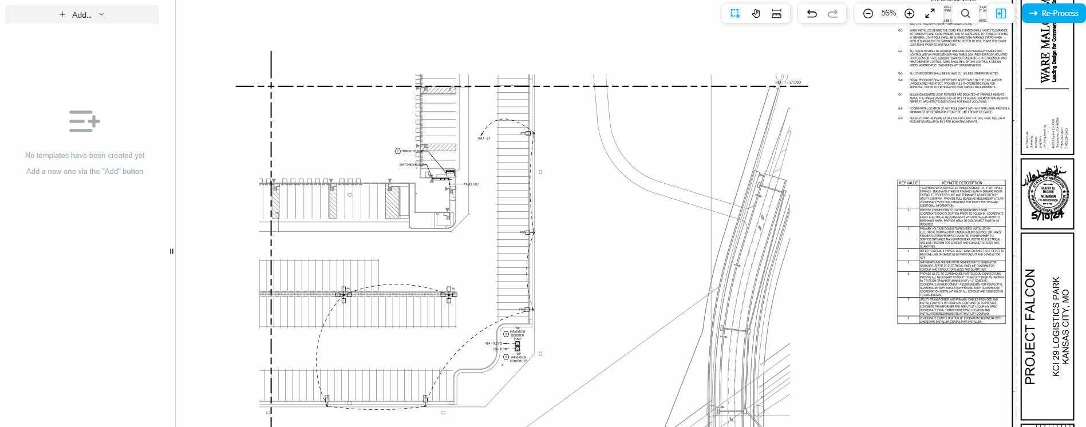Image resolution: width=1086 pixels, height=427 pixels.
Task: Open the search magnifier tool
Action: point(965,13)
